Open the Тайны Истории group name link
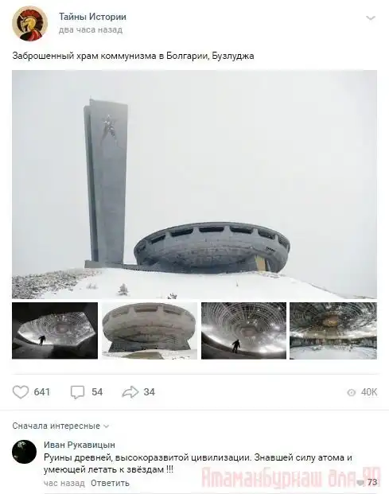 pyautogui.click(x=92, y=17)
